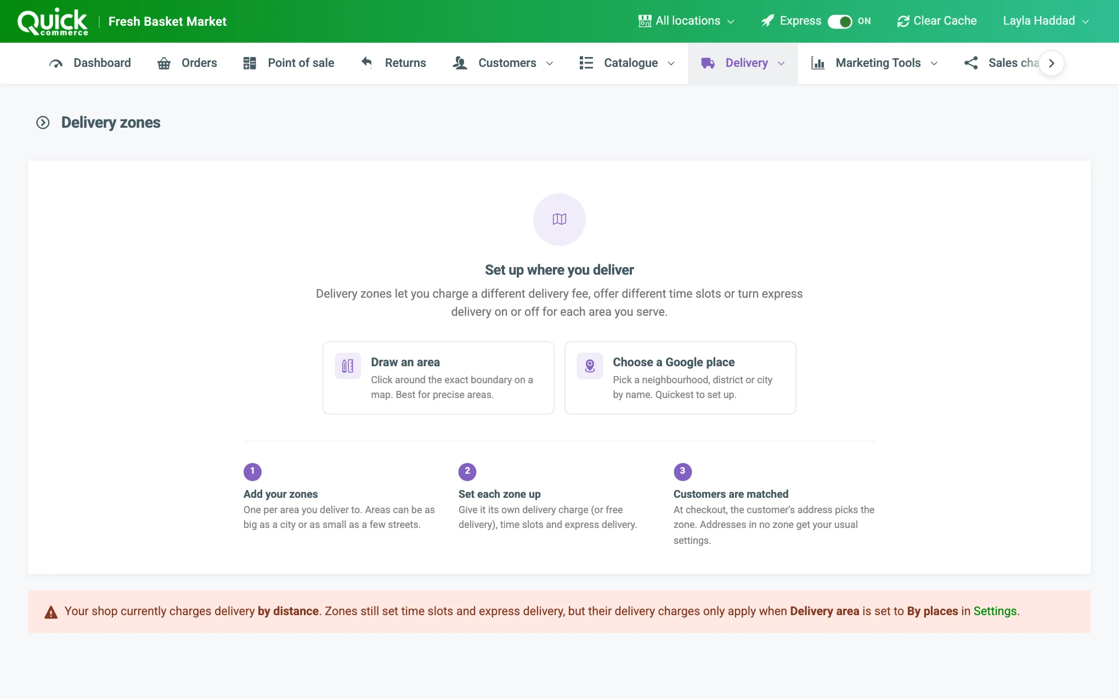Click the 'Add your zones' step title
1119x699 pixels.
tap(281, 494)
